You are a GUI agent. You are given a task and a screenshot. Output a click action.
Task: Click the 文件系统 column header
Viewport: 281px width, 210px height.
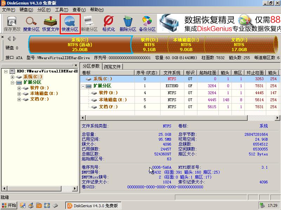[172, 73]
